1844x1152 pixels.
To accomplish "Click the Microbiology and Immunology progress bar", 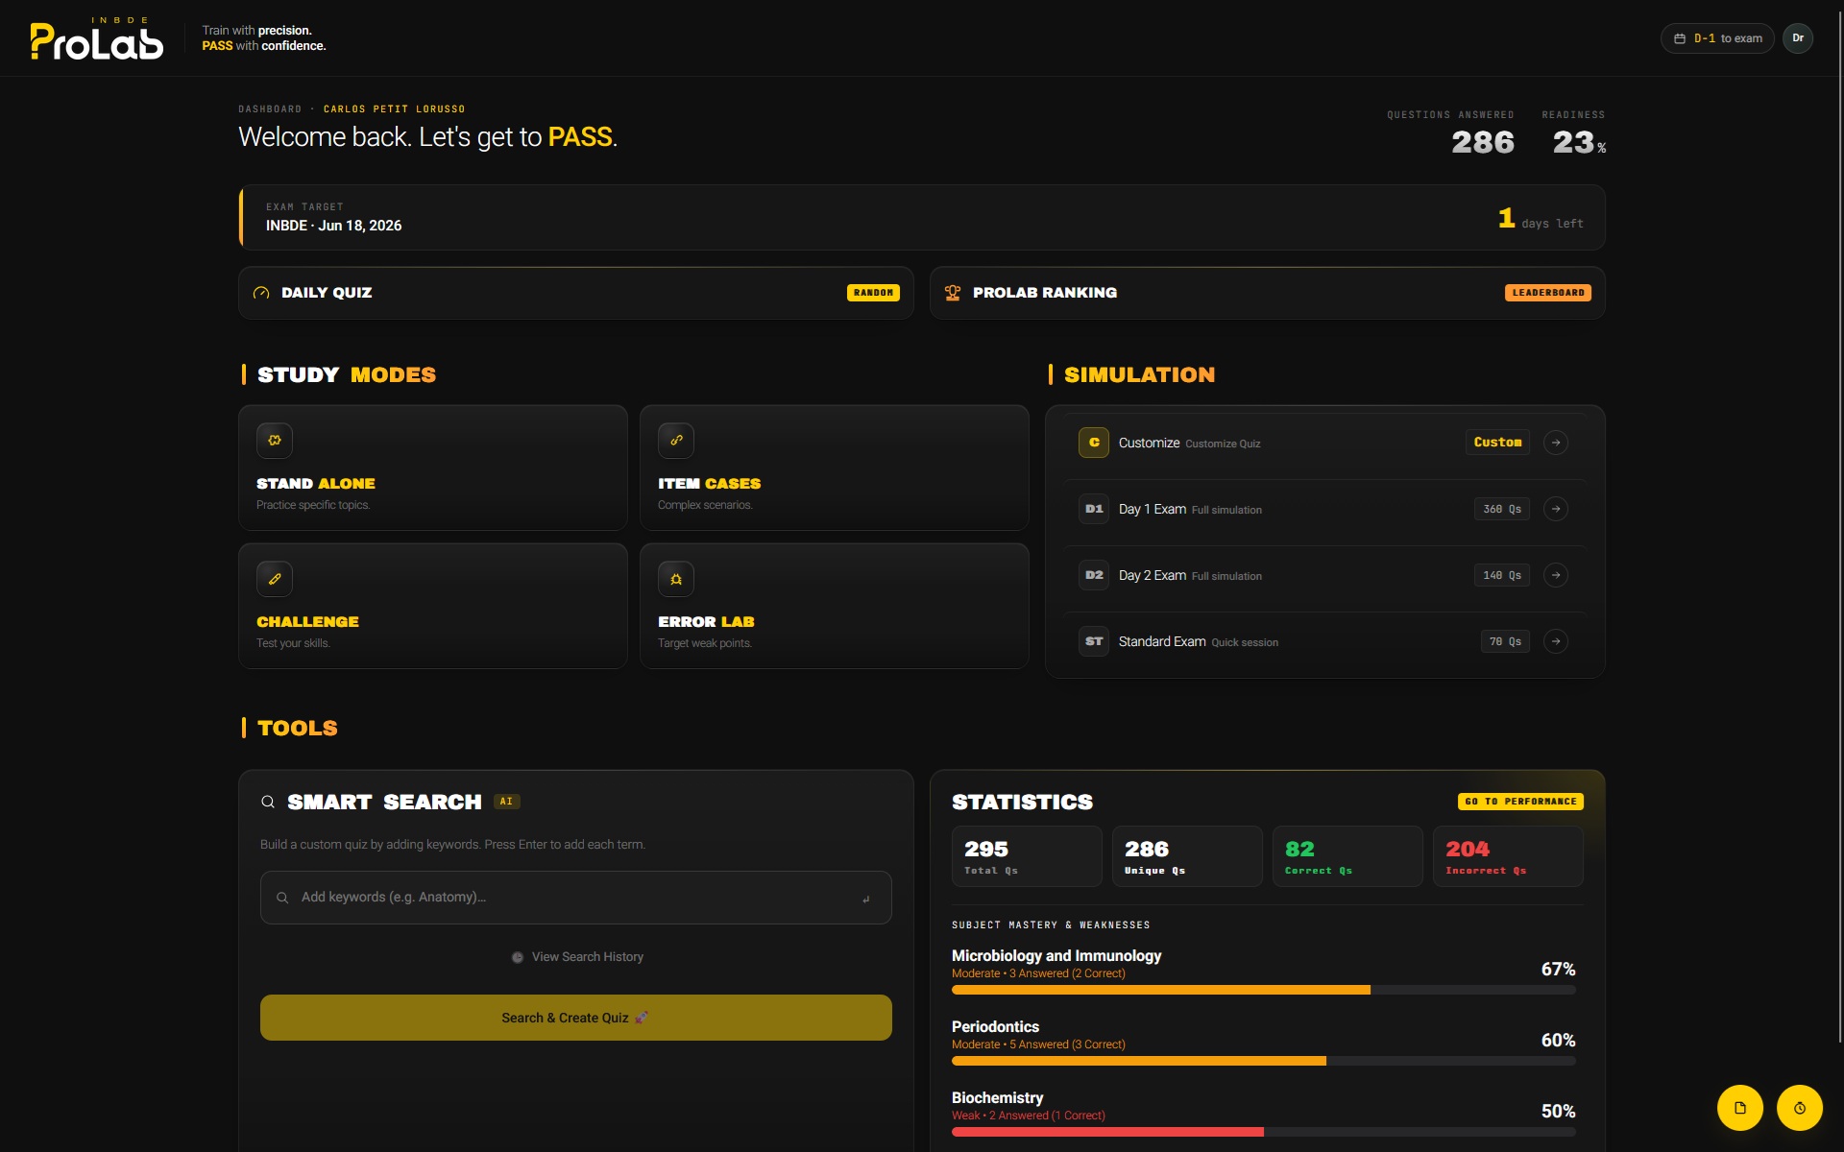I will 1264,990.
